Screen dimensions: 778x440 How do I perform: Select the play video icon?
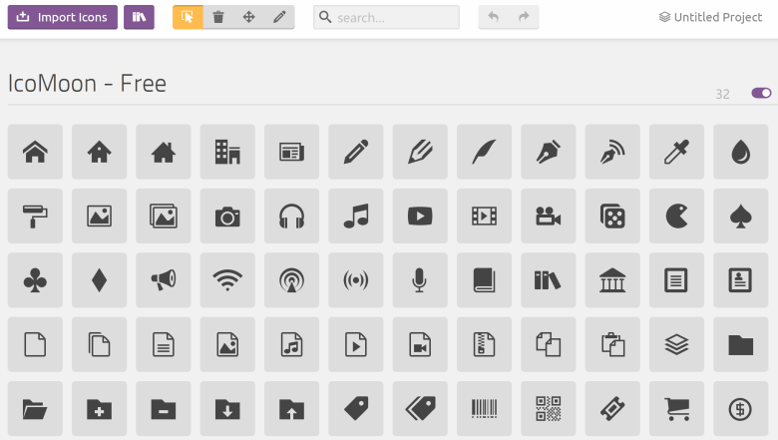click(420, 216)
